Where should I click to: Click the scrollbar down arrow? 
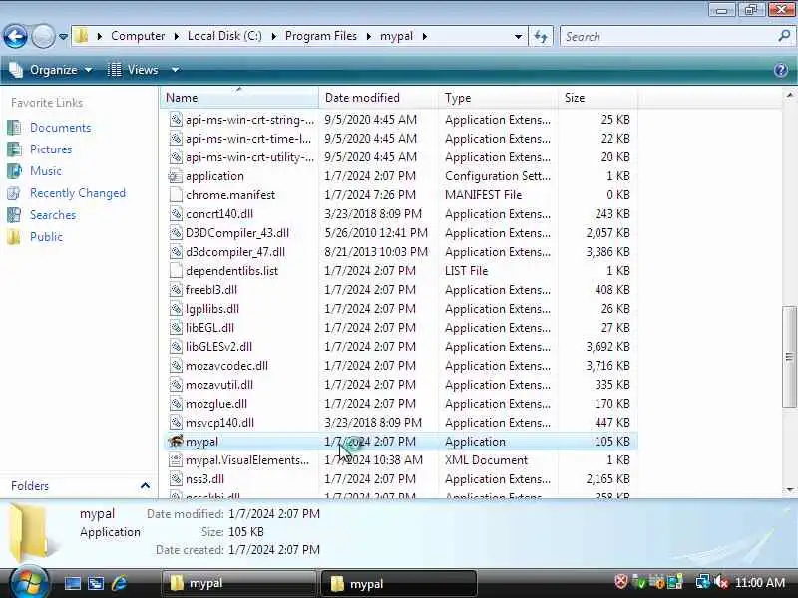(789, 489)
